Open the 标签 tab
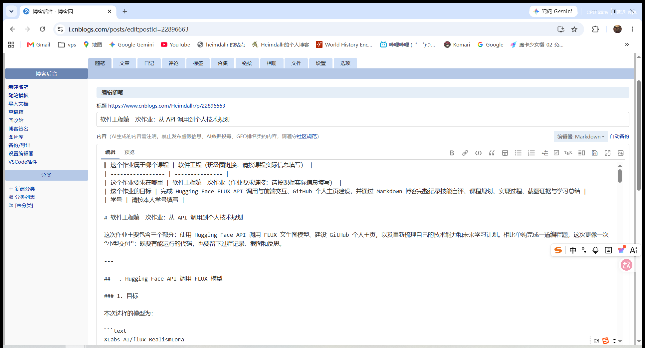 198,63
